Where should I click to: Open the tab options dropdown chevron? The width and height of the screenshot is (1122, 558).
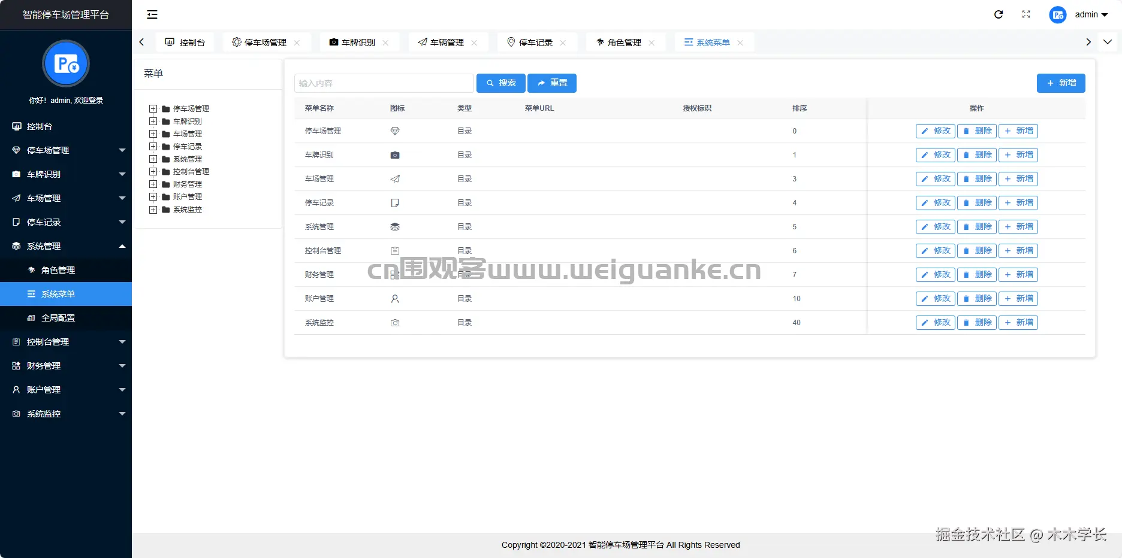[x=1108, y=42]
